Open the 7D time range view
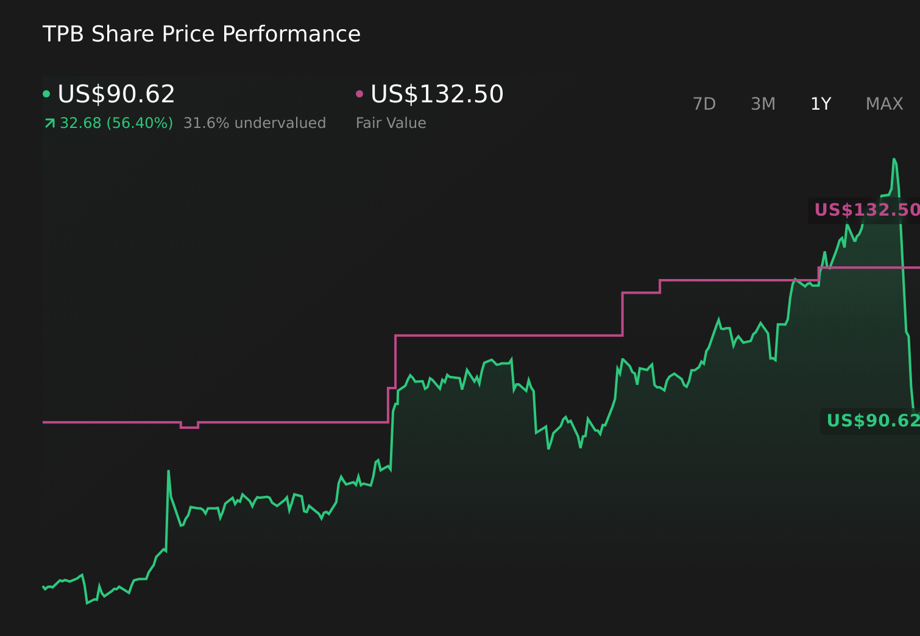 coord(704,104)
